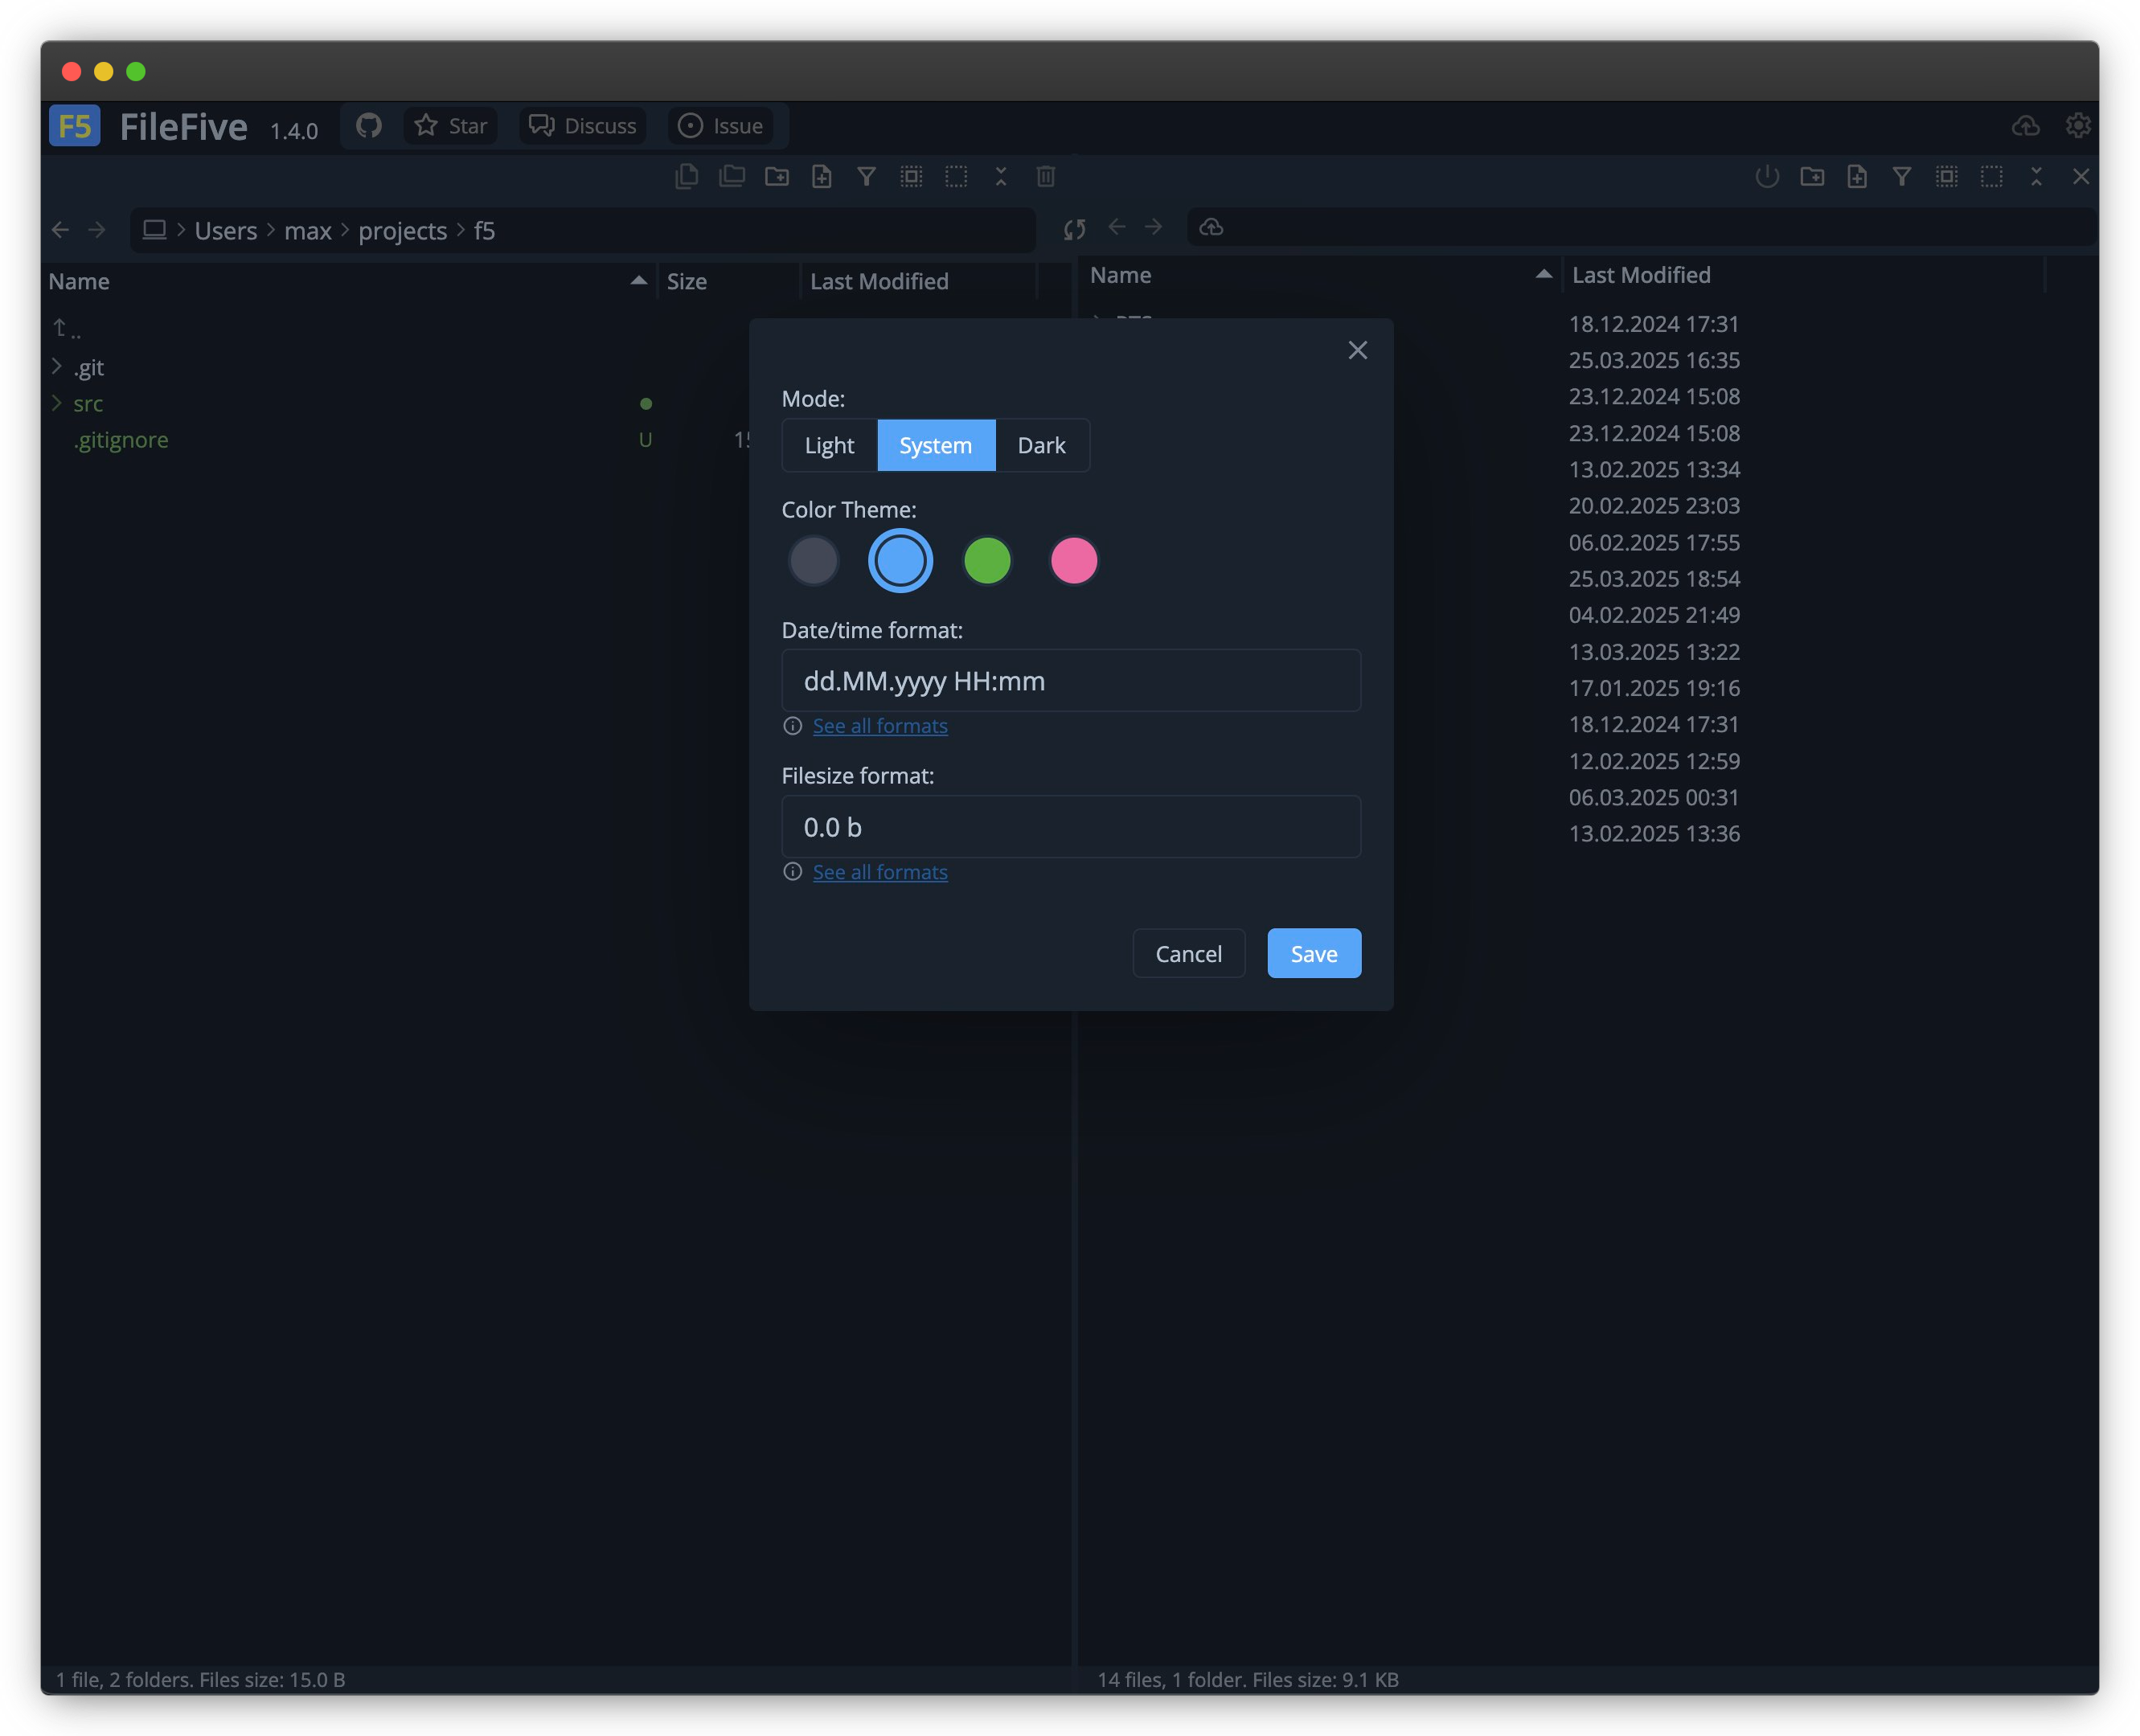Sort right panel by Name column arrow
This screenshot has height=1736, width=2140.
pos(1543,274)
